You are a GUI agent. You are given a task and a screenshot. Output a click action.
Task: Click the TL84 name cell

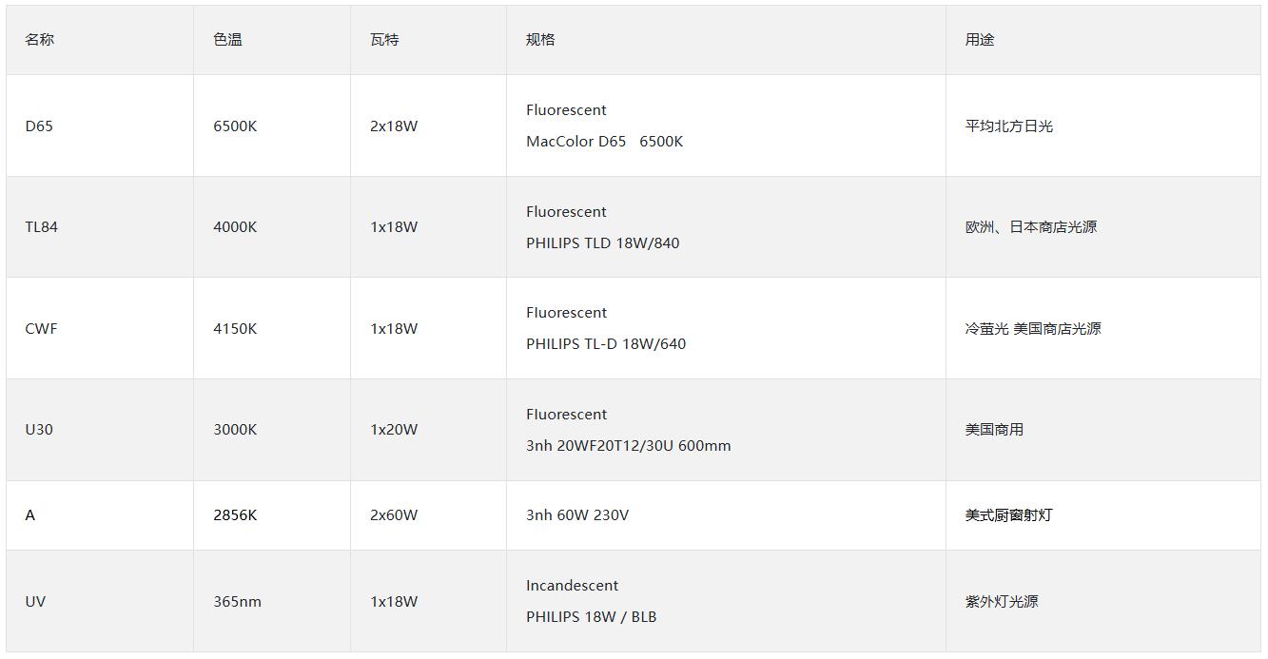42,227
